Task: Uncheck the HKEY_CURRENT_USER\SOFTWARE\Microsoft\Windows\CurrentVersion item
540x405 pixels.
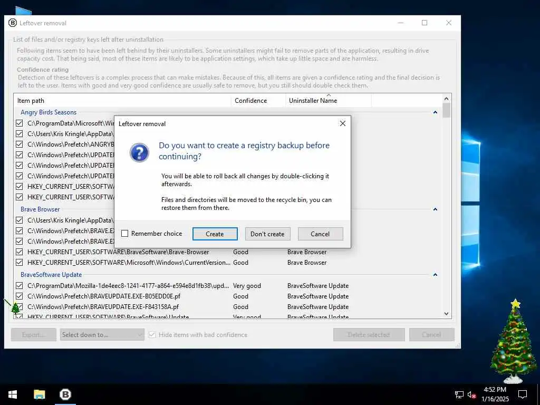Action: pyautogui.click(x=20, y=263)
